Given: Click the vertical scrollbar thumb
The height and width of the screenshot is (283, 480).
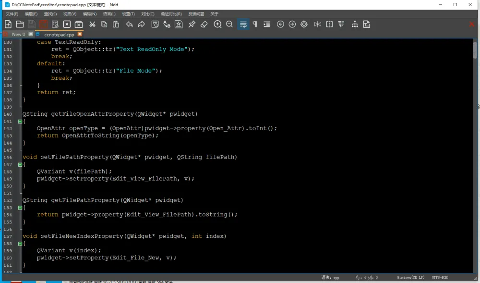Looking at the screenshot, I should [475, 49].
